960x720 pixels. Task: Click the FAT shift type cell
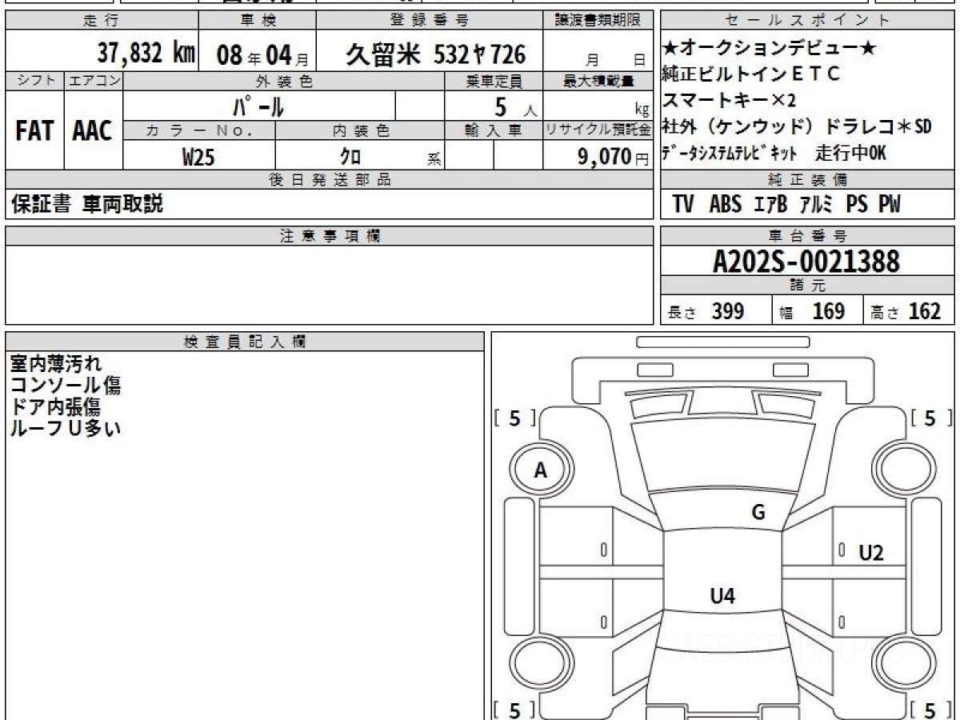coord(34,132)
